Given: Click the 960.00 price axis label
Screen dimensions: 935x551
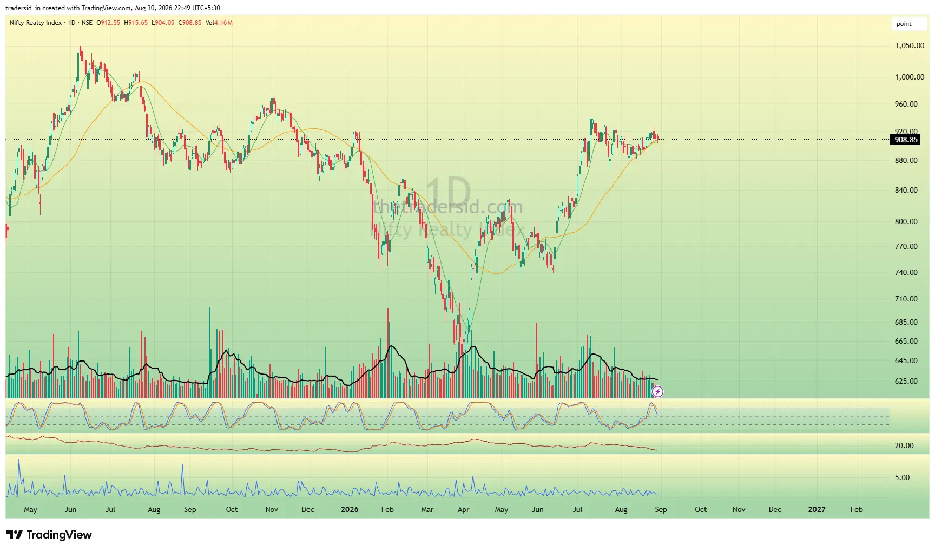Looking at the screenshot, I should (906, 104).
